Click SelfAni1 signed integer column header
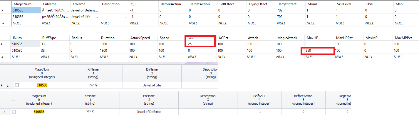Image resolution: width=419 pixels, height=122 pixels. click(259, 100)
